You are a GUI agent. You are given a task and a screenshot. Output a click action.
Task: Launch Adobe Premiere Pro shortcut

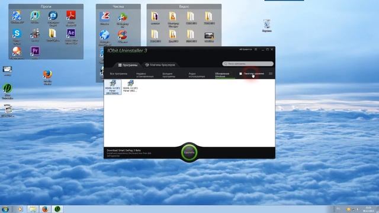(x=35, y=53)
